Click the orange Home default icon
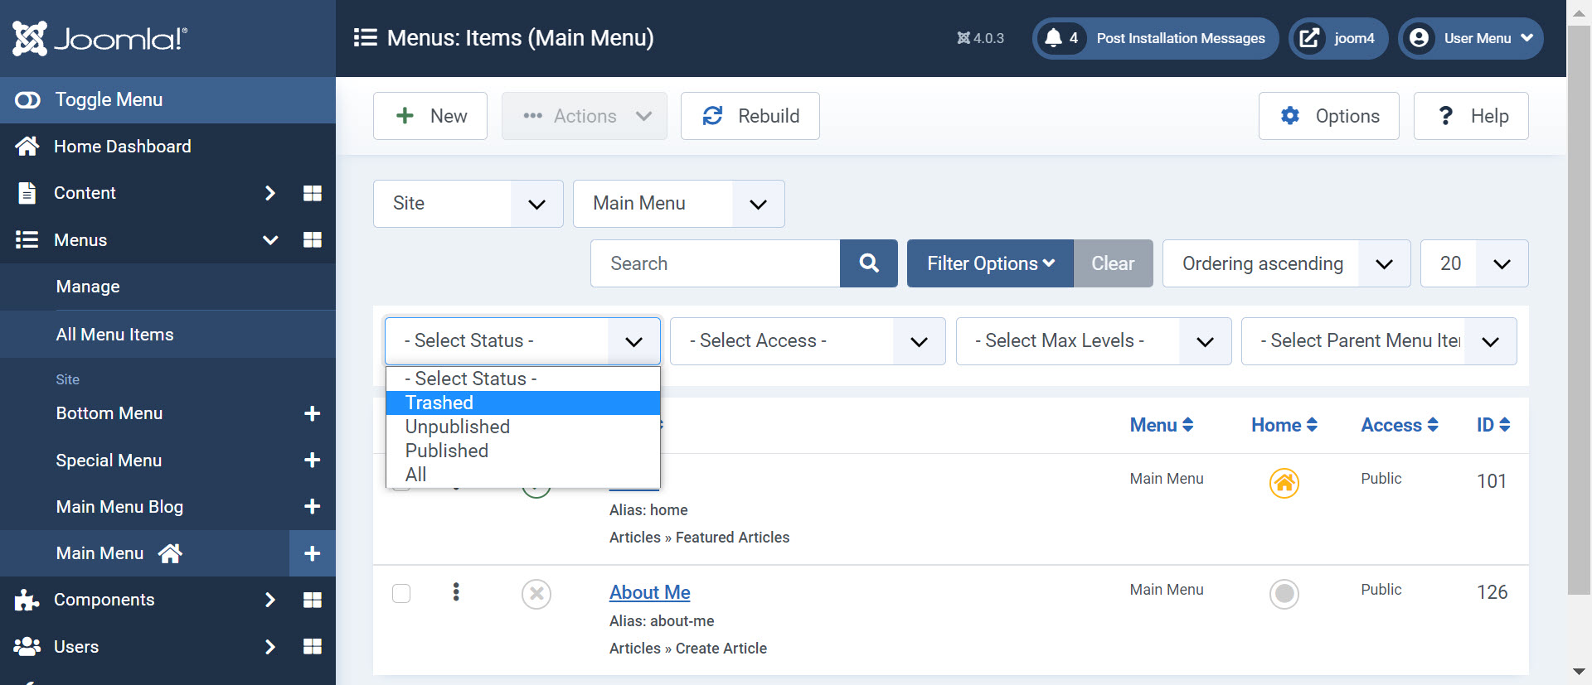This screenshot has width=1592, height=685. (x=1284, y=483)
